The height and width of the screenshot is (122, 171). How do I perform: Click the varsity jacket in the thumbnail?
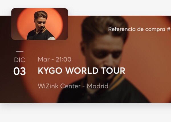click(41, 35)
